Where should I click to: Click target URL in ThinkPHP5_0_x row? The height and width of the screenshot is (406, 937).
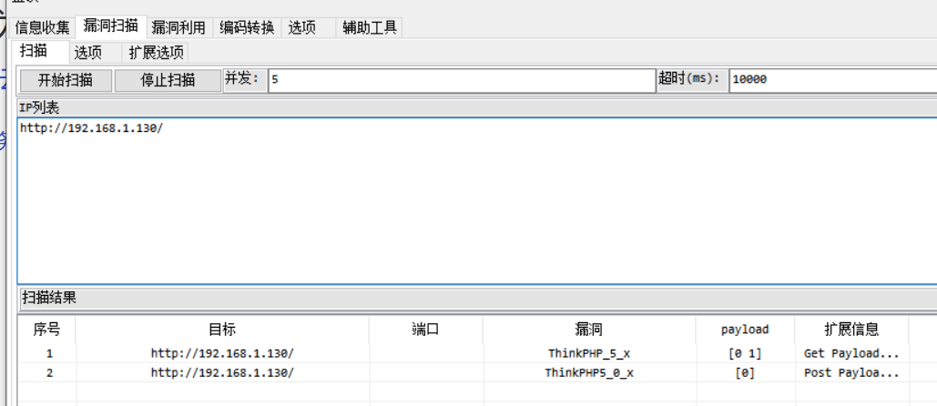click(222, 372)
